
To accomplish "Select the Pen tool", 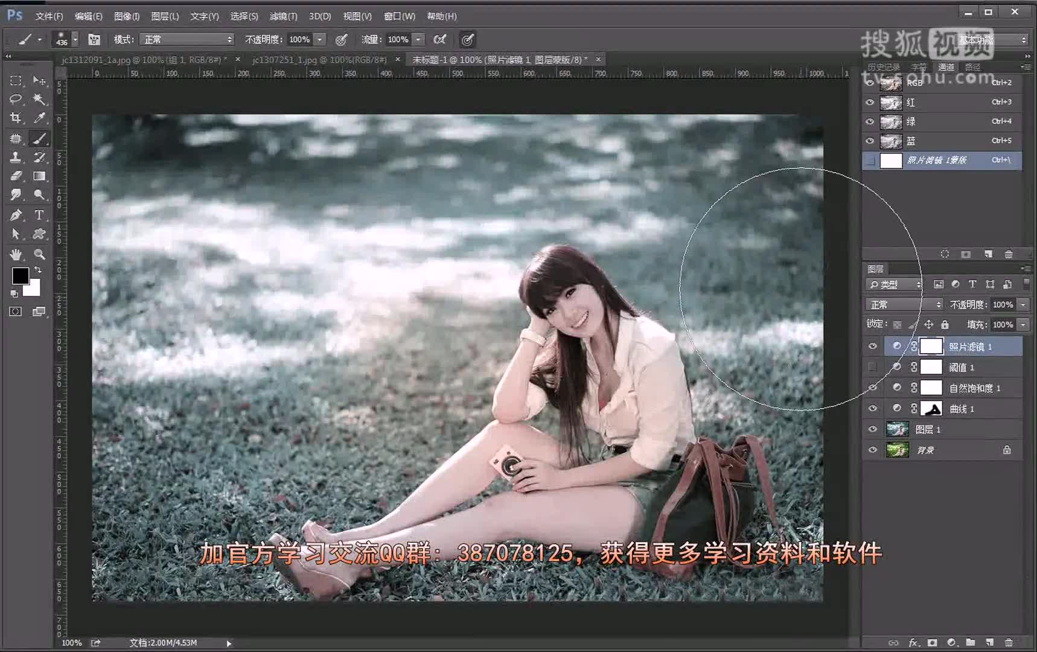I will coord(16,215).
